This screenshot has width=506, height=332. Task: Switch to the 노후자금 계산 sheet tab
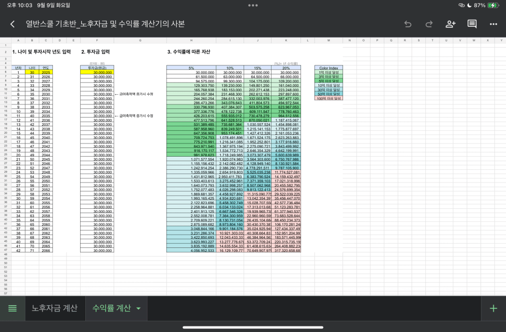click(54, 309)
